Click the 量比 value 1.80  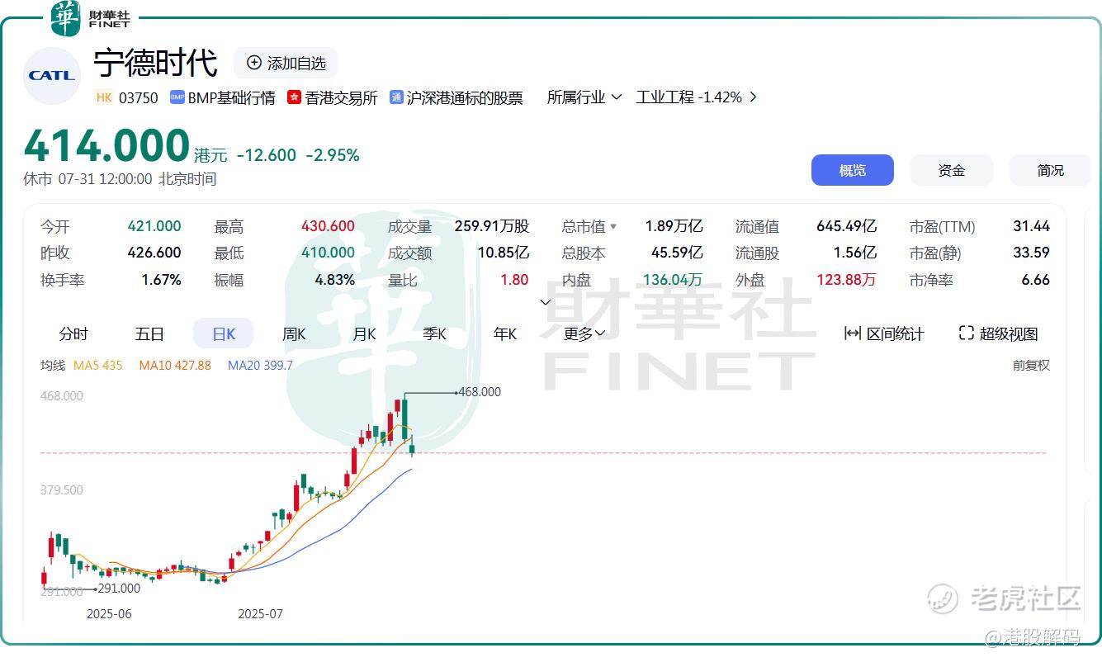coord(514,280)
